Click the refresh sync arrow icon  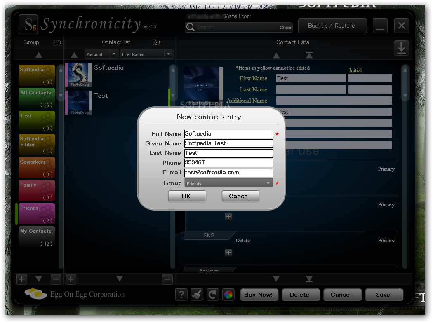tap(213, 295)
